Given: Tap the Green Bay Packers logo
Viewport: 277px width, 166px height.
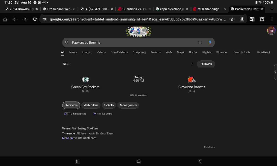Looking at the screenshot, I should point(85,80).
